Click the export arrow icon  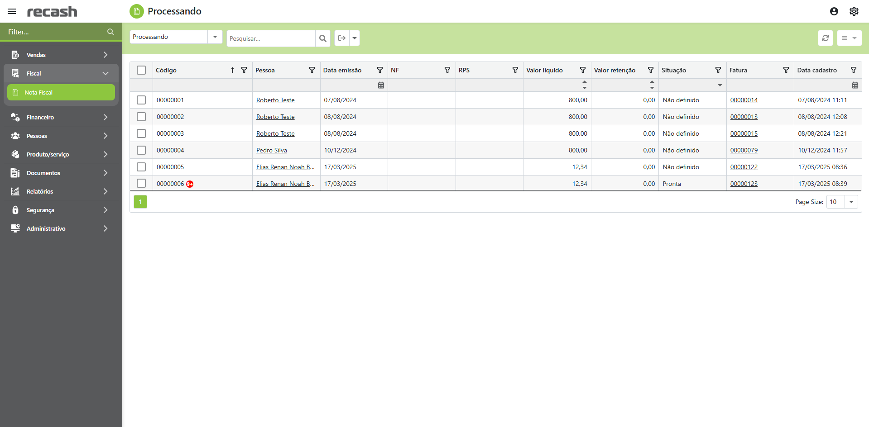342,38
